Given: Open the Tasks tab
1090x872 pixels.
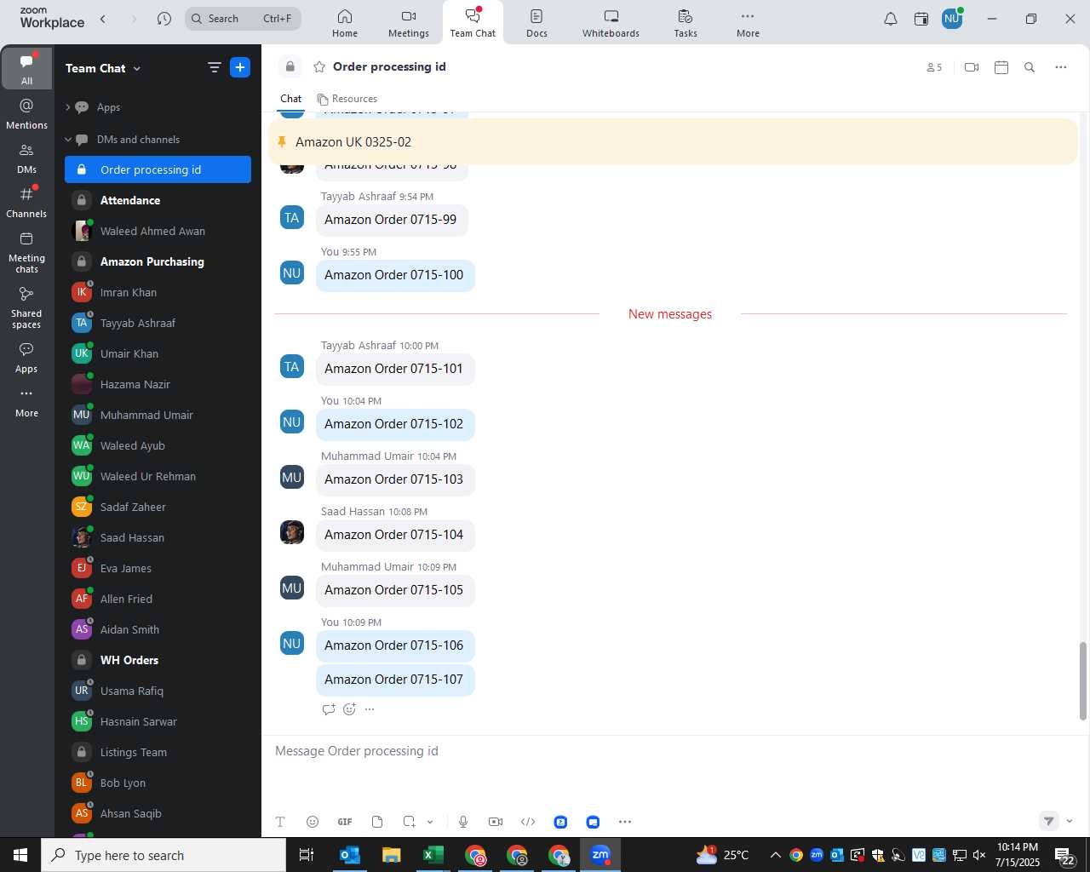Looking at the screenshot, I should [686, 23].
